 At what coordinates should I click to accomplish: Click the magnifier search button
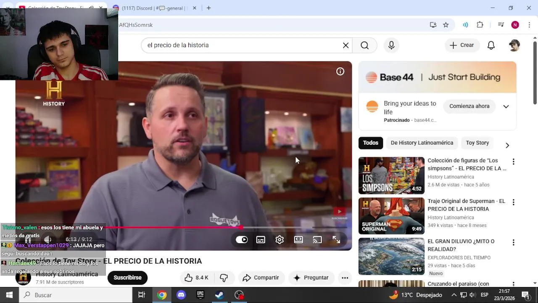pos(364,45)
